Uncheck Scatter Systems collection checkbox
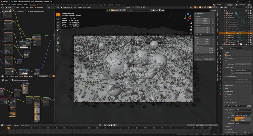Image resolution: width=253 pixels, height=136 pixels. coord(246,44)
